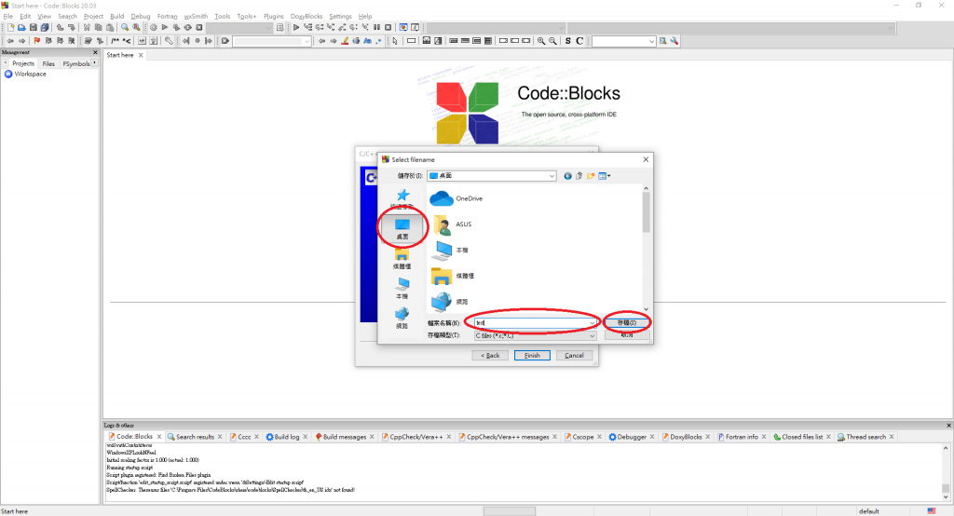Click the Save button in Select filename dialog
The height and width of the screenshot is (516, 954).
point(627,322)
